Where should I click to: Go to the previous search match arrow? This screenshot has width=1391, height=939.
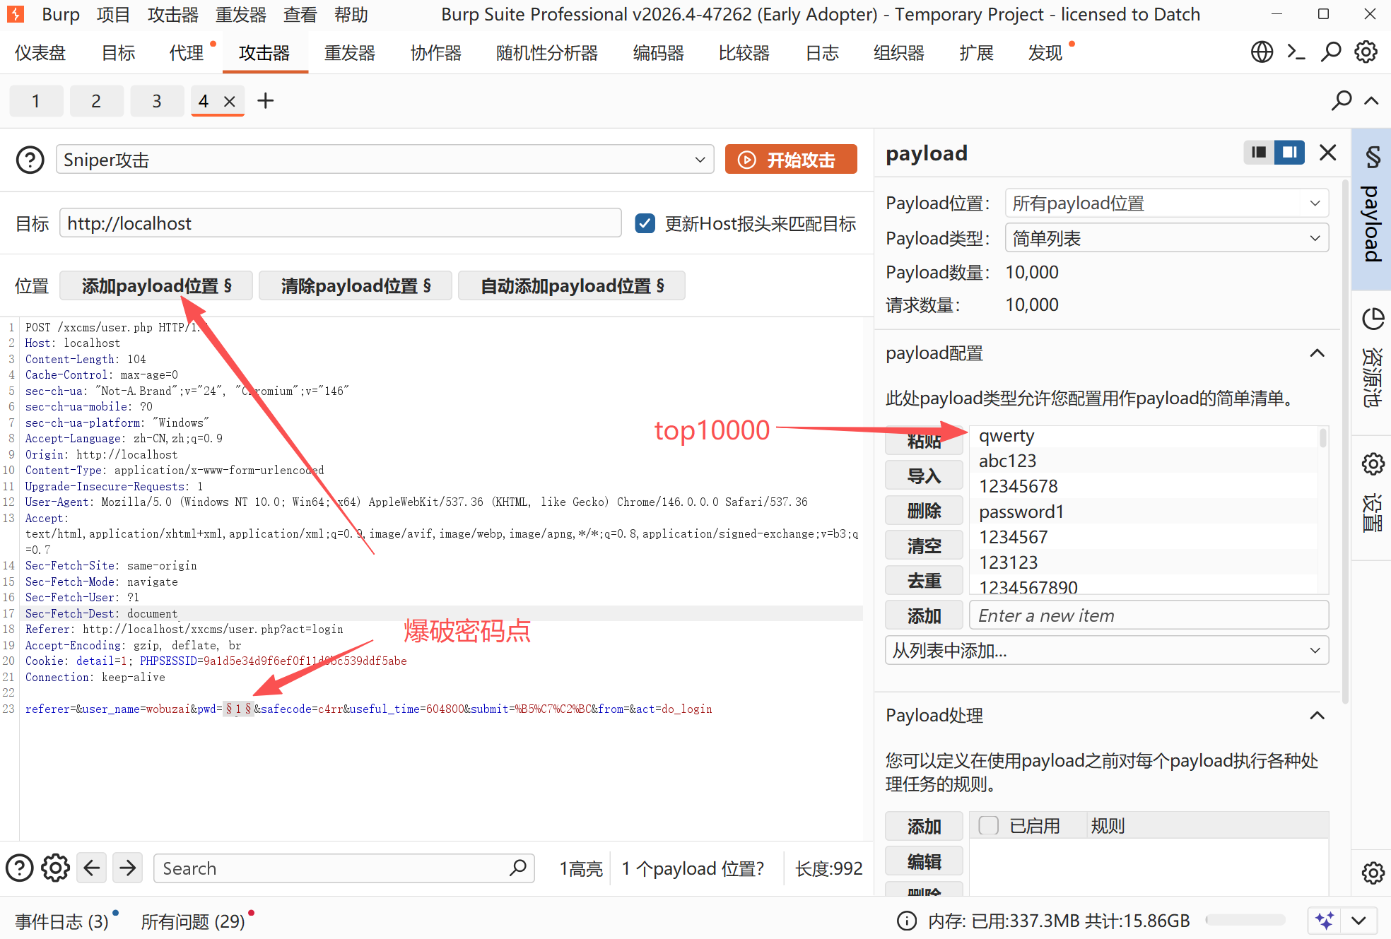[92, 868]
